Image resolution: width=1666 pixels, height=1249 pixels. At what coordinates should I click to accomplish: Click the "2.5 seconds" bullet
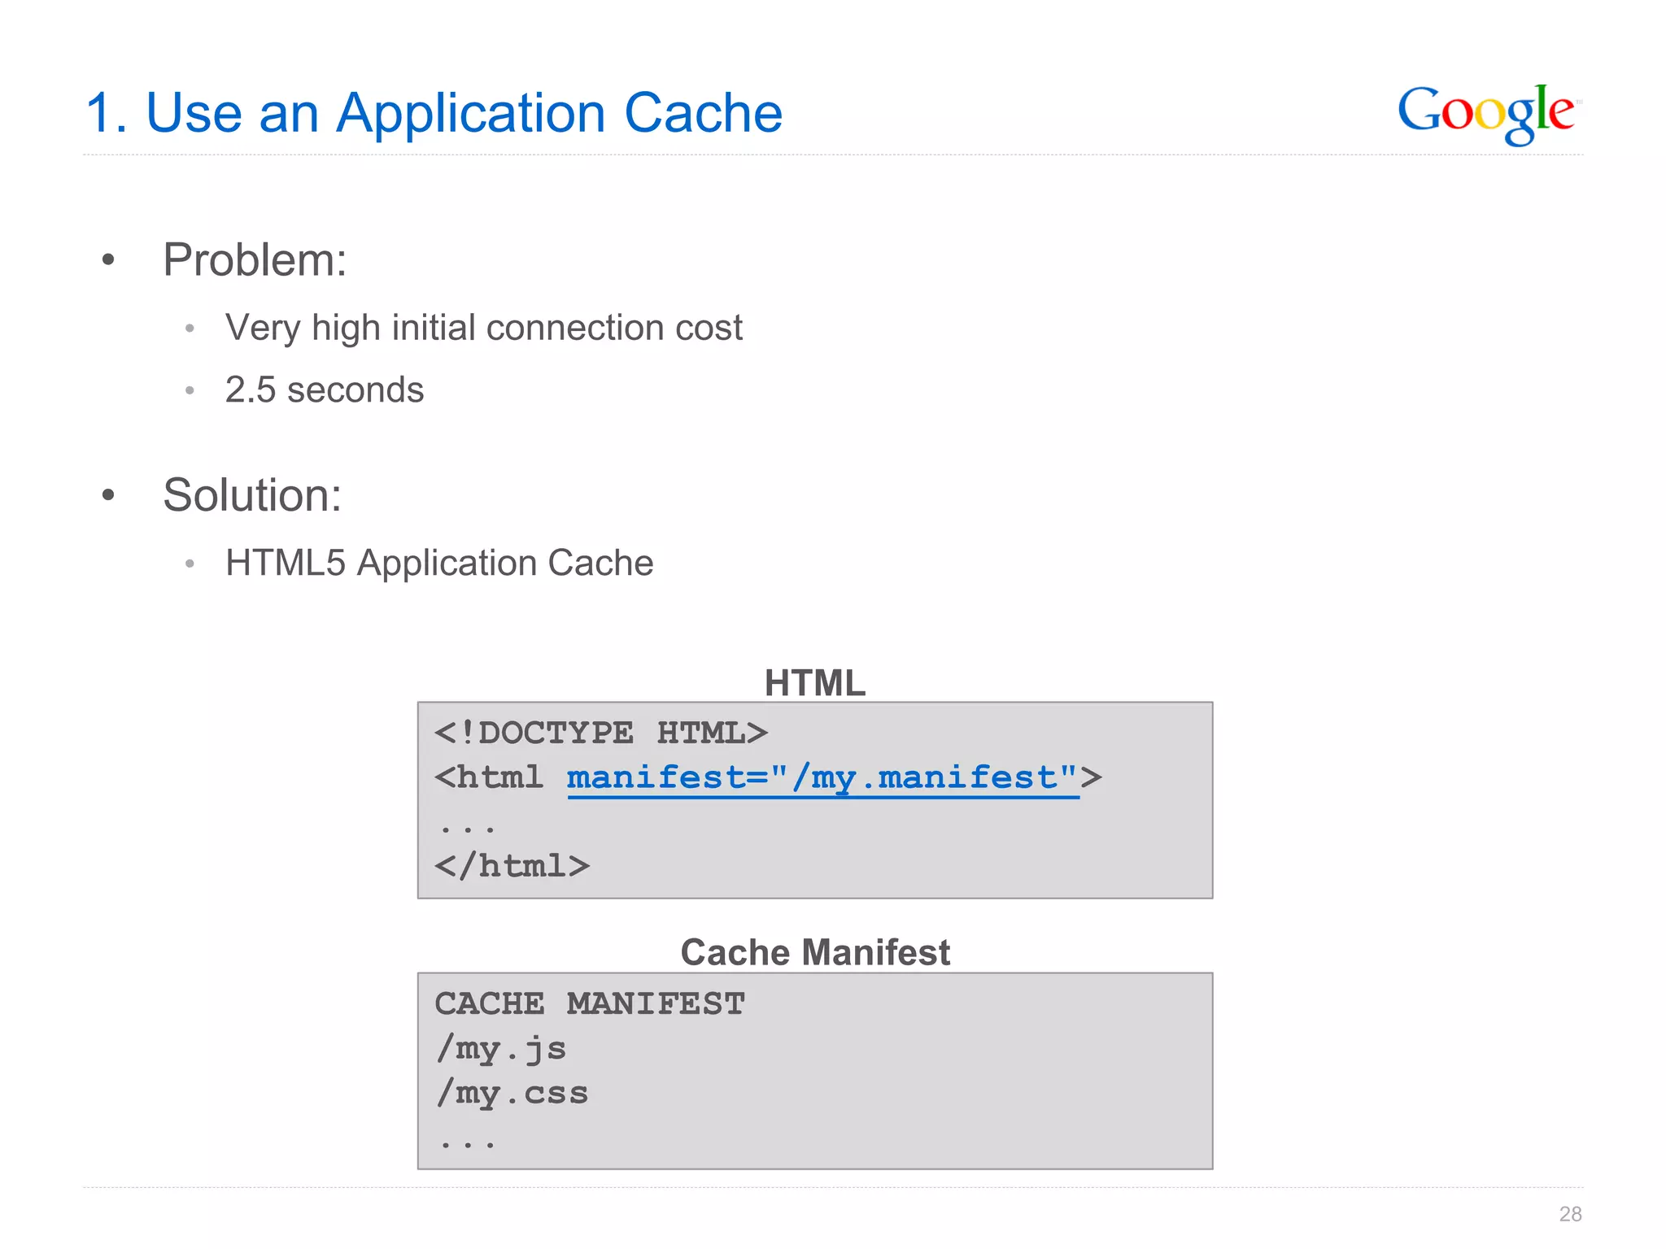[325, 389]
